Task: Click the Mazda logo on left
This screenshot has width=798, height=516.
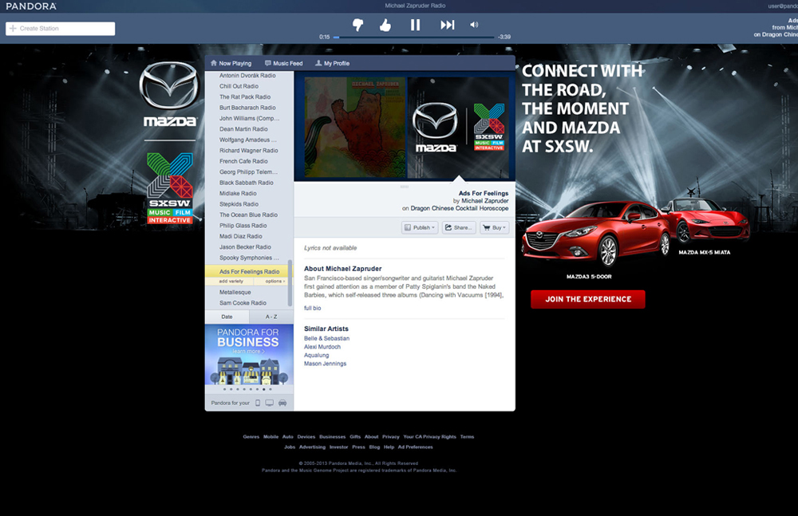Action: (169, 94)
